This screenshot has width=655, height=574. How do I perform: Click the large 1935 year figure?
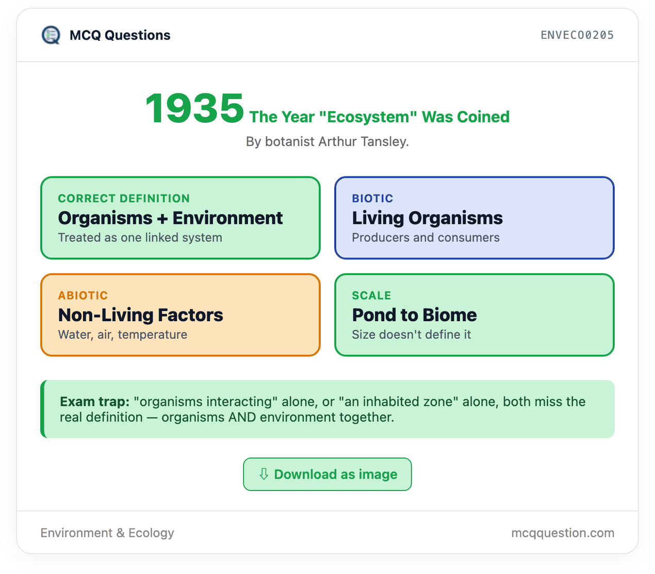(x=194, y=108)
